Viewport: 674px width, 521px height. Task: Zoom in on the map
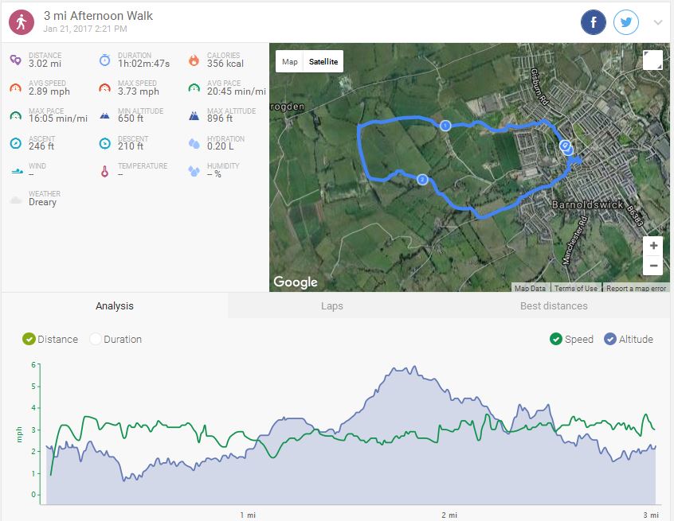[x=653, y=246]
